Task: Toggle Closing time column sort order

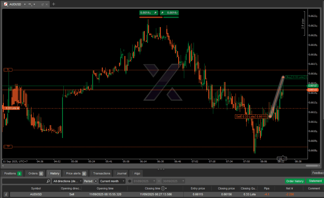Action: pyautogui.click(x=166, y=188)
